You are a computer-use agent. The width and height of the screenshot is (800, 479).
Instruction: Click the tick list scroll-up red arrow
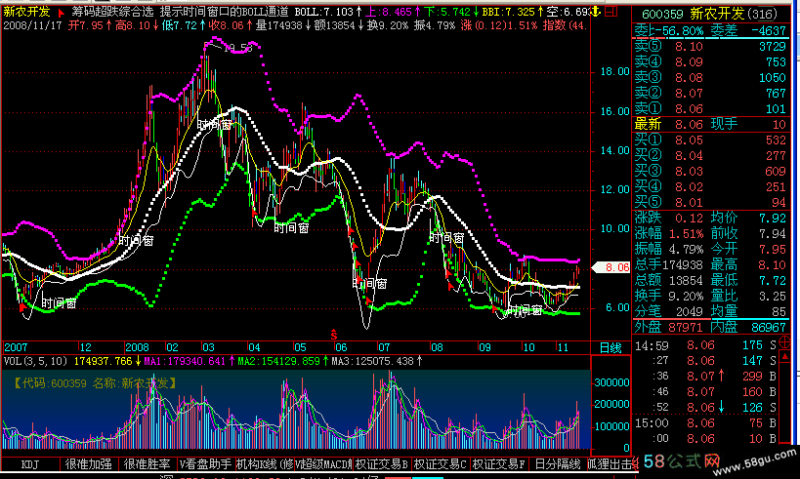[x=785, y=357]
